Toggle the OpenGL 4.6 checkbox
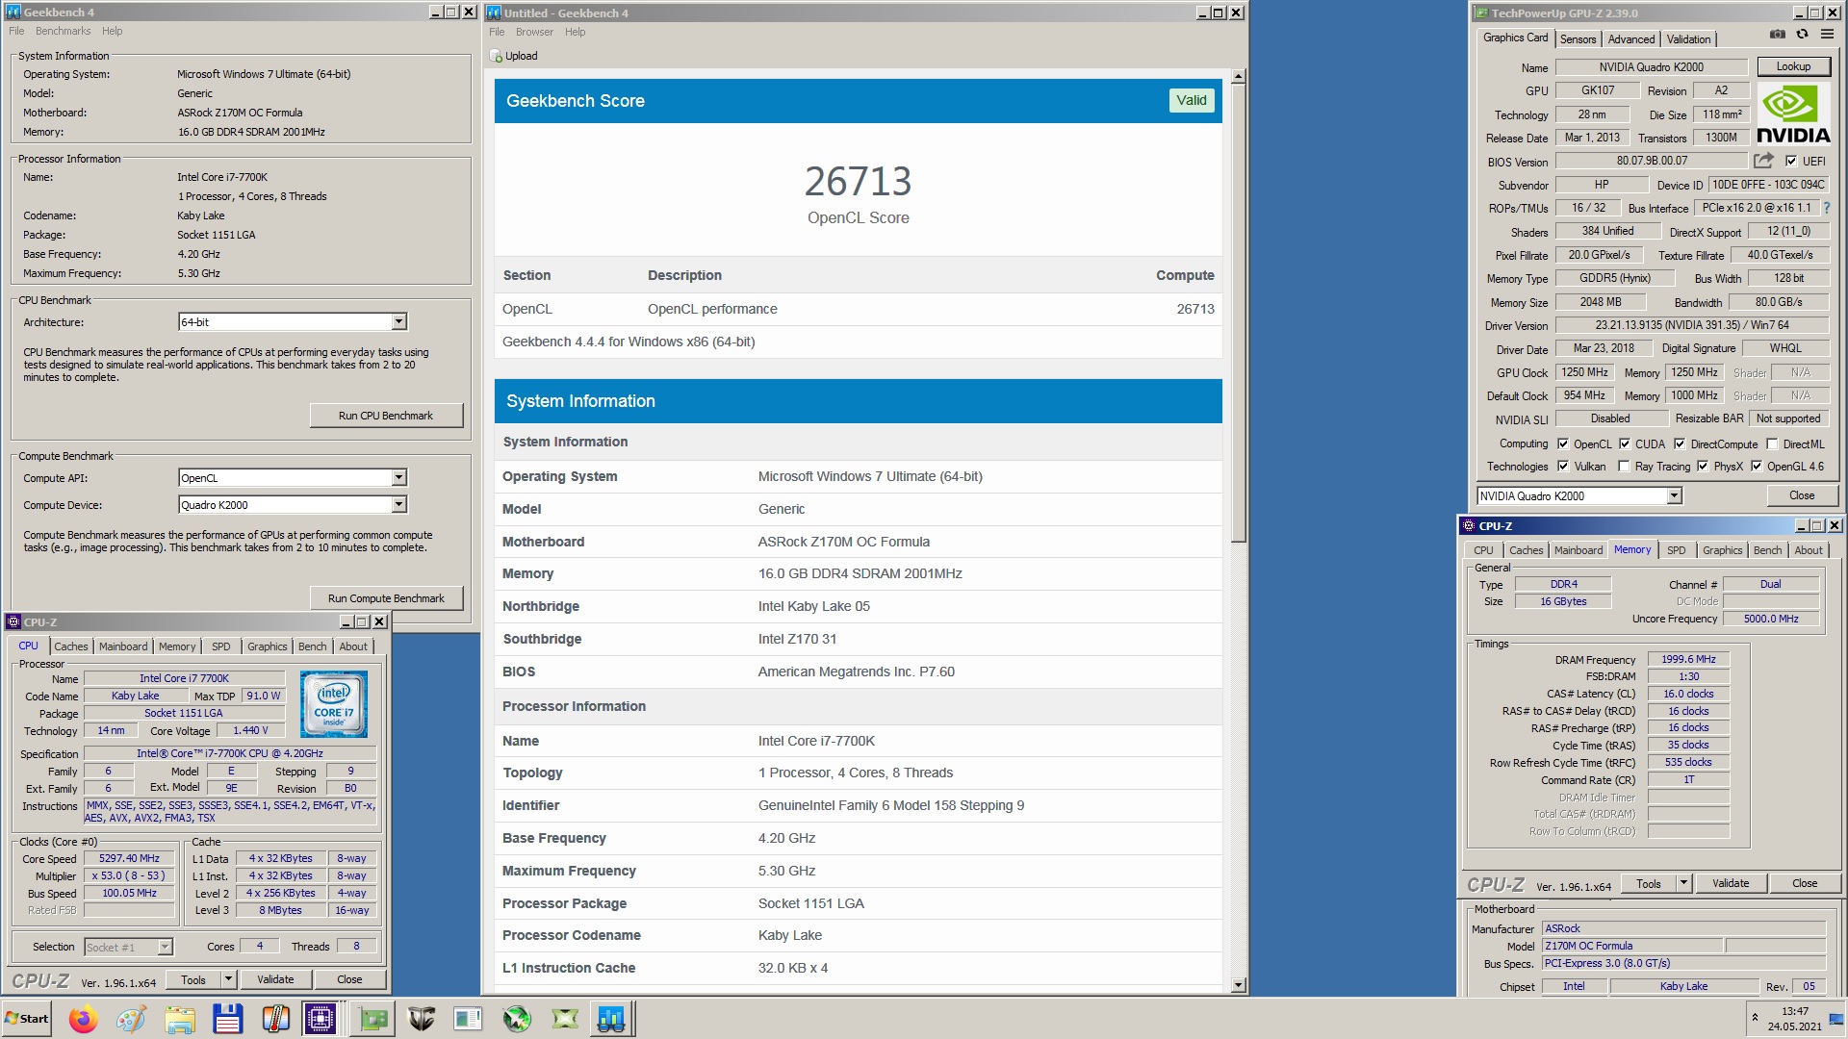1848x1039 pixels. click(x=1757, y=466)
